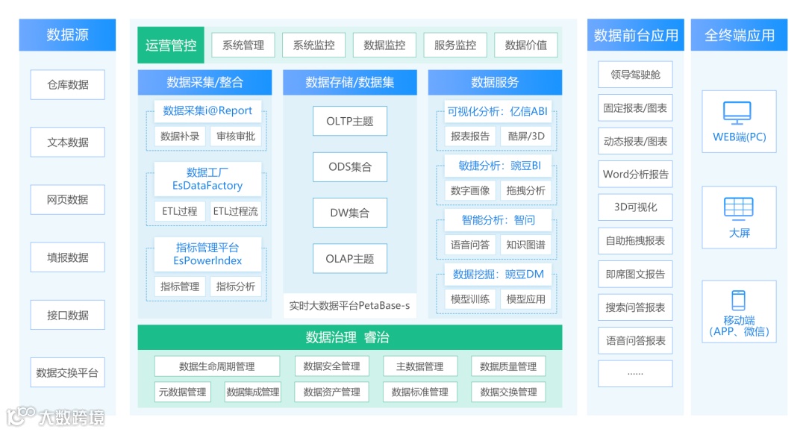Image resolution: width=806 pixels, height=432 pixels.
Task: Select the 全终端应用 header
Action: (739, 35)
